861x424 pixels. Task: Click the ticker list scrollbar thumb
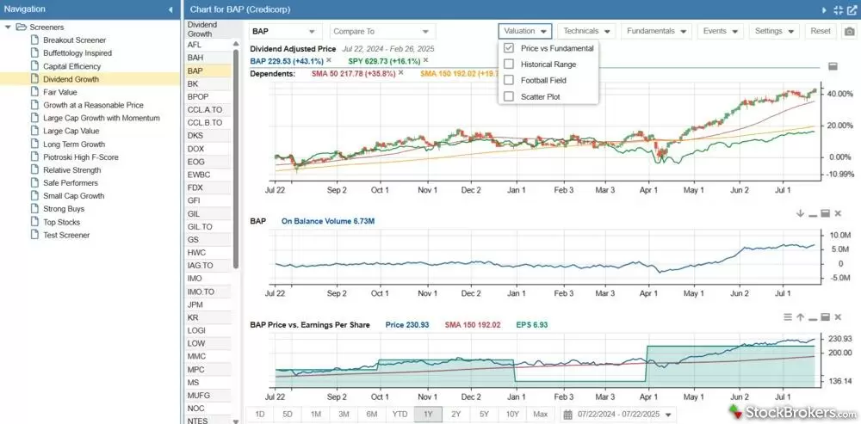236,159
